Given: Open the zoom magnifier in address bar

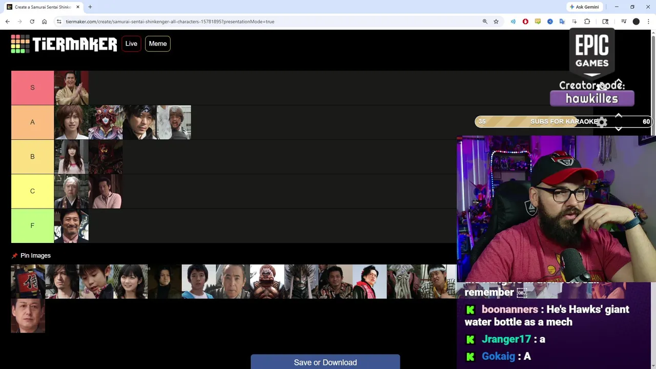Looking at the screenshot, I should point(485,22).
